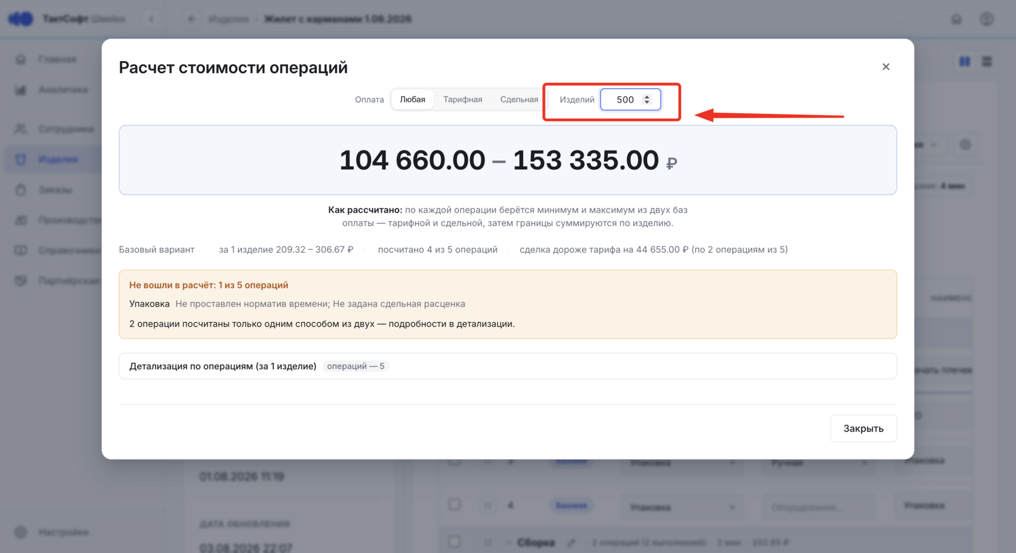Screen dimensions: 1016x553
Task: Open Главная home icon in sidebar
Action: tap(21, 59)
